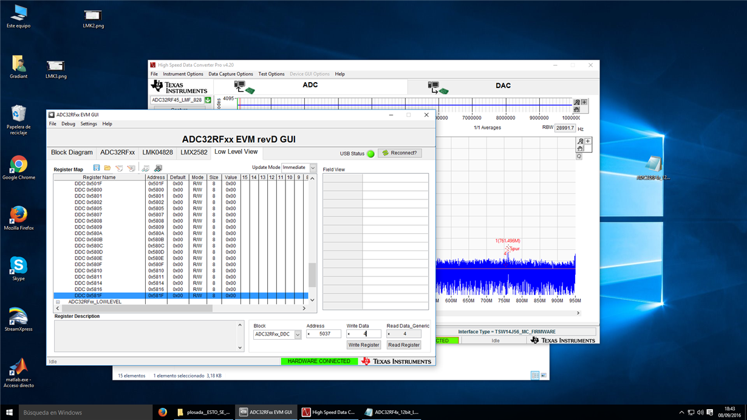Click the pan hand tool in spectrum plot
Viewport: 747px width, 420px height.
[x=580, y=149]
